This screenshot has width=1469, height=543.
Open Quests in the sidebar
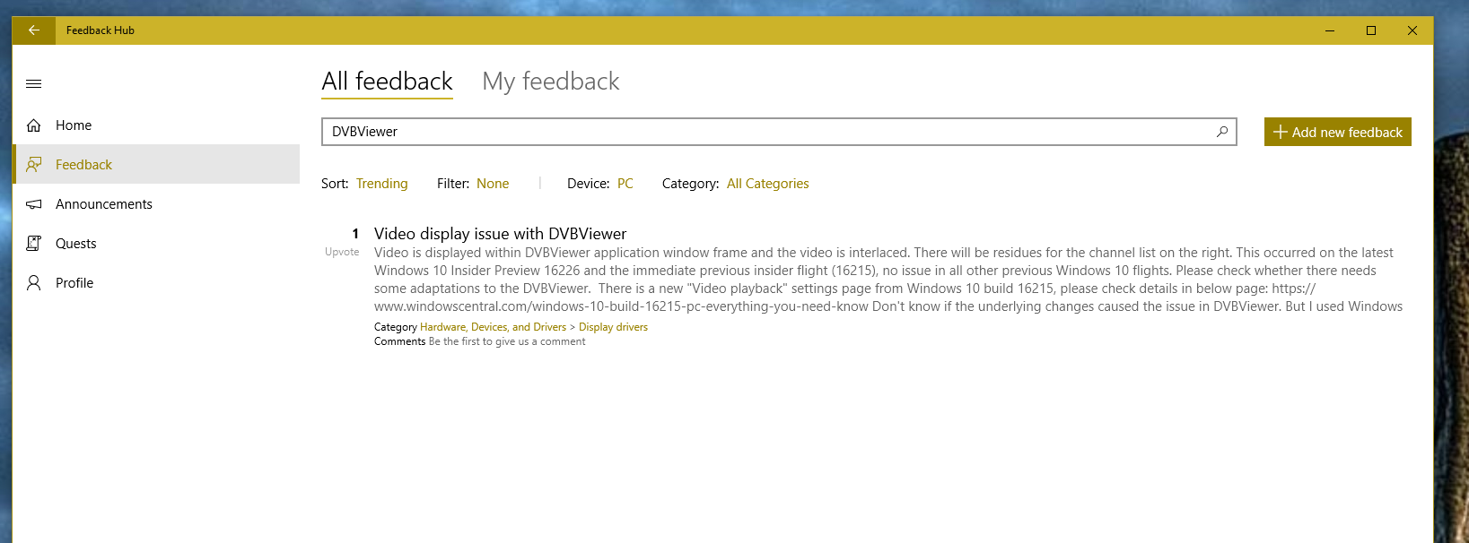point(156,244)
